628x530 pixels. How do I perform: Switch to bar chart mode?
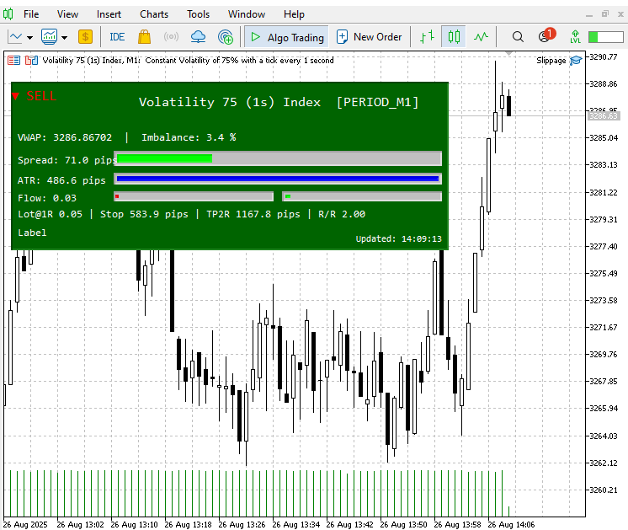click(427, 37)
